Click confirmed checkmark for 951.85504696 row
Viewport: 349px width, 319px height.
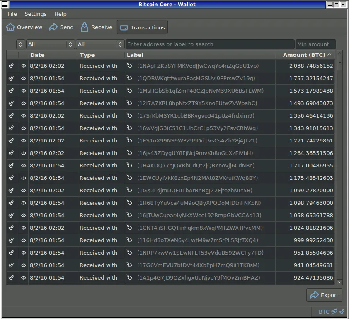(x=11, y=253)
